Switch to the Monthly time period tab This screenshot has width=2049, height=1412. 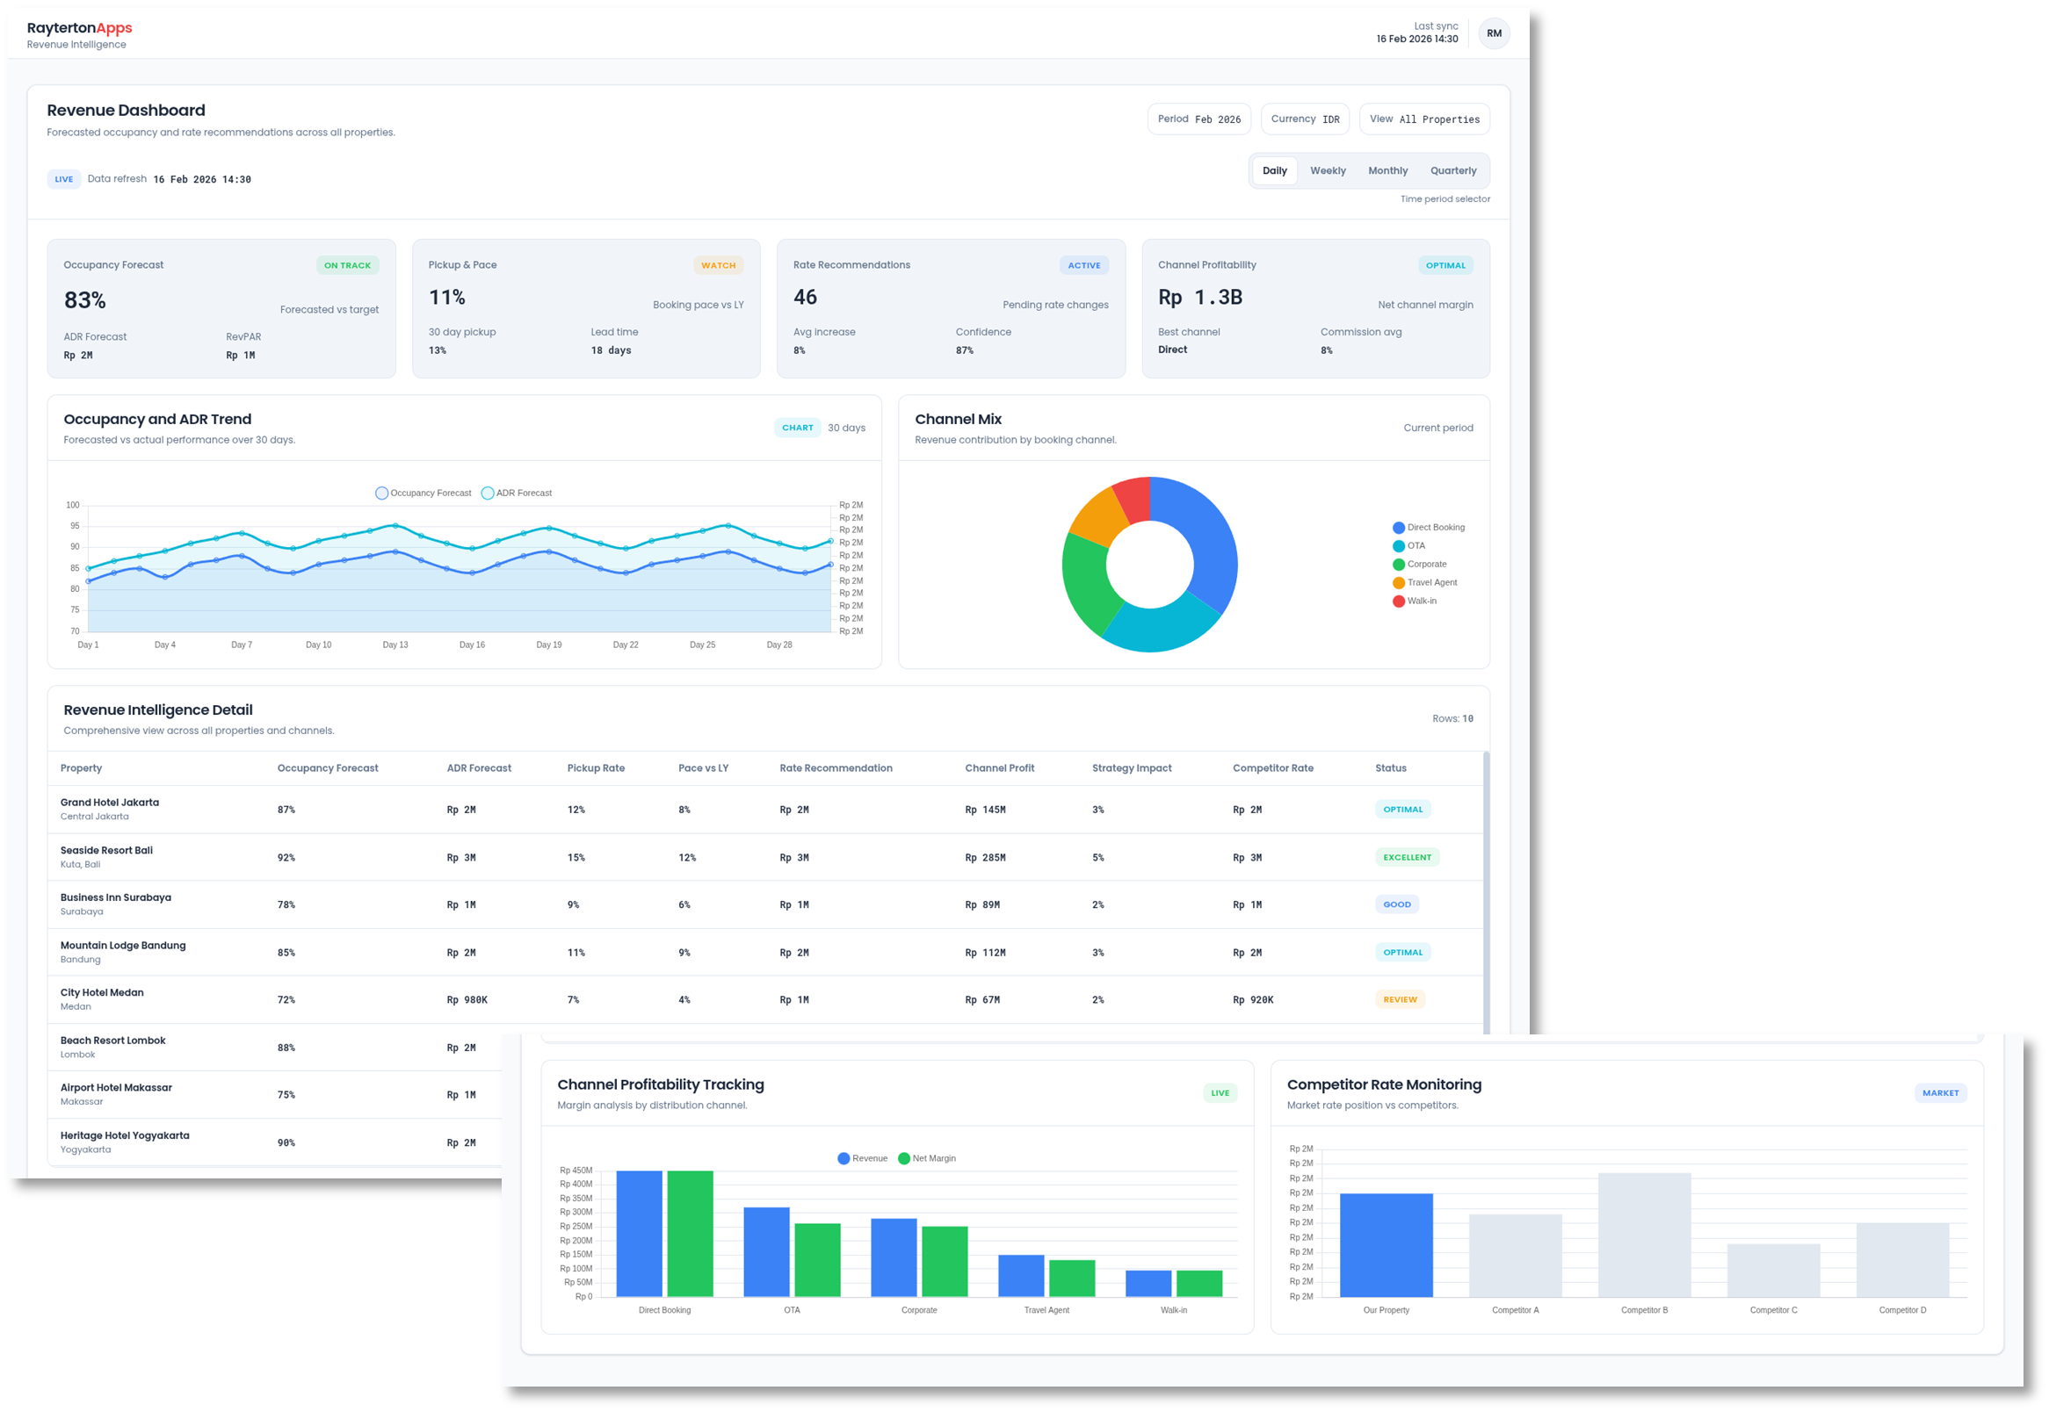coord(1388,169)
